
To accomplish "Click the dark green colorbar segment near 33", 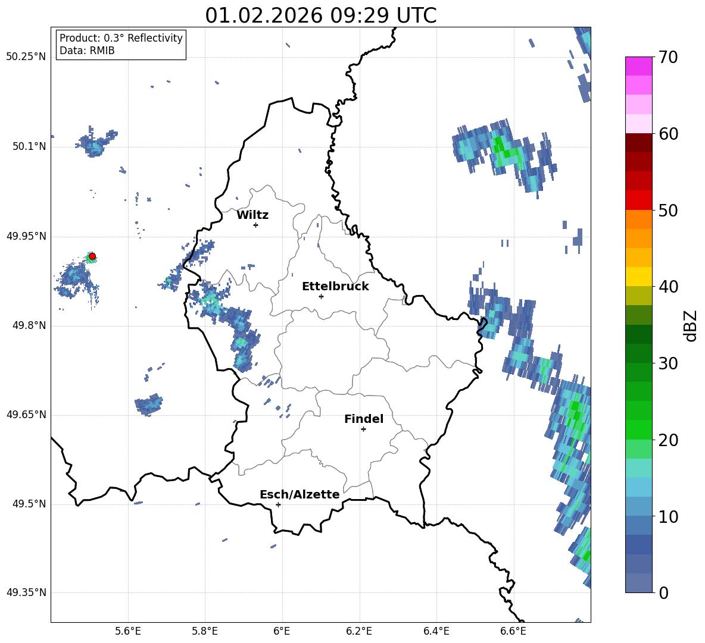I will click(639, 334).
